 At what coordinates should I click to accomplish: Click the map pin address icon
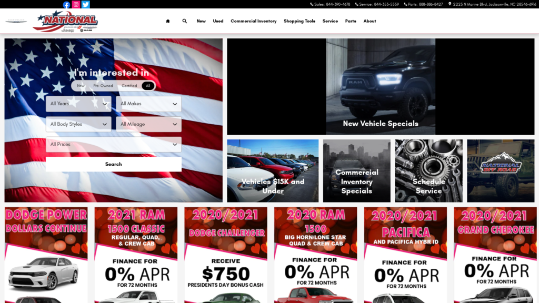click(x=450, y=4)
